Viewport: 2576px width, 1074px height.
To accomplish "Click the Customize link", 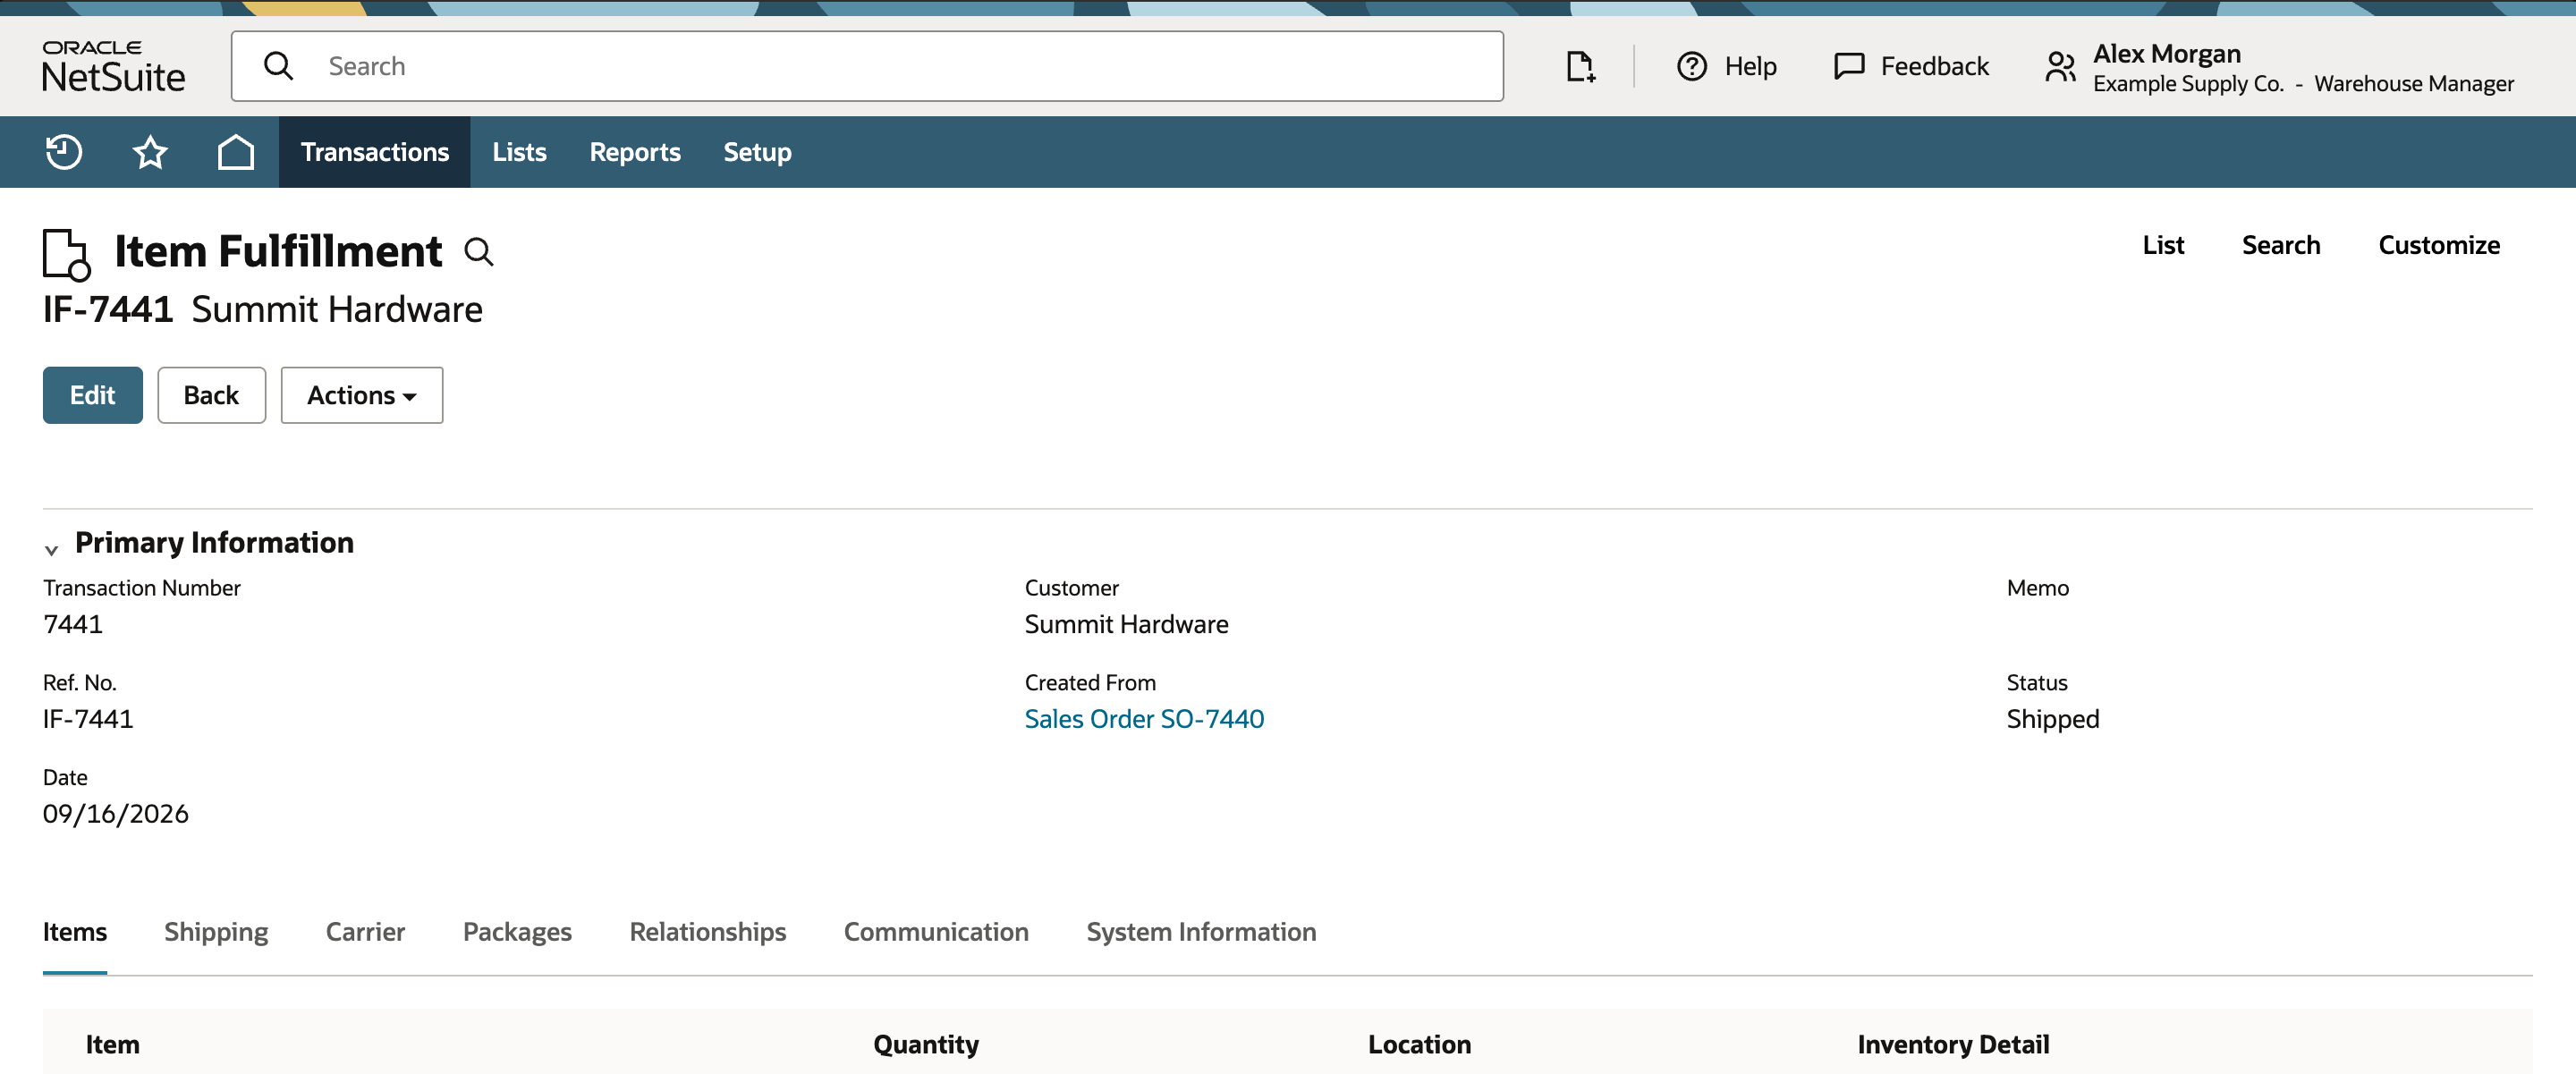I will (2439, 245).
